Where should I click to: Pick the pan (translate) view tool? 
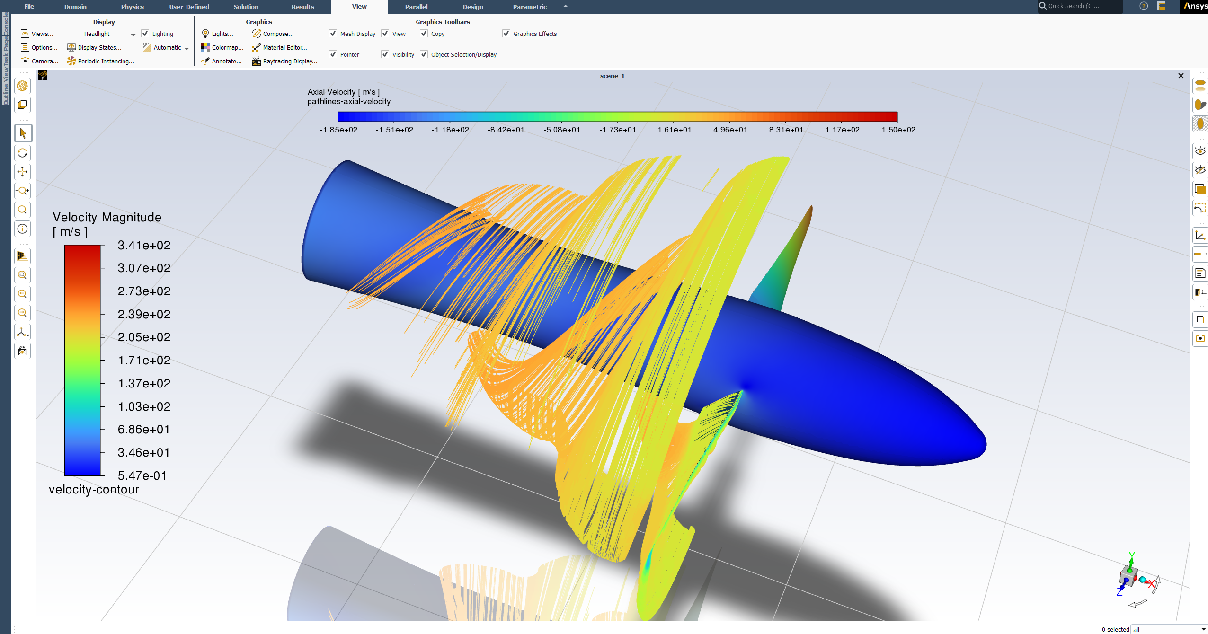[22, 172]
